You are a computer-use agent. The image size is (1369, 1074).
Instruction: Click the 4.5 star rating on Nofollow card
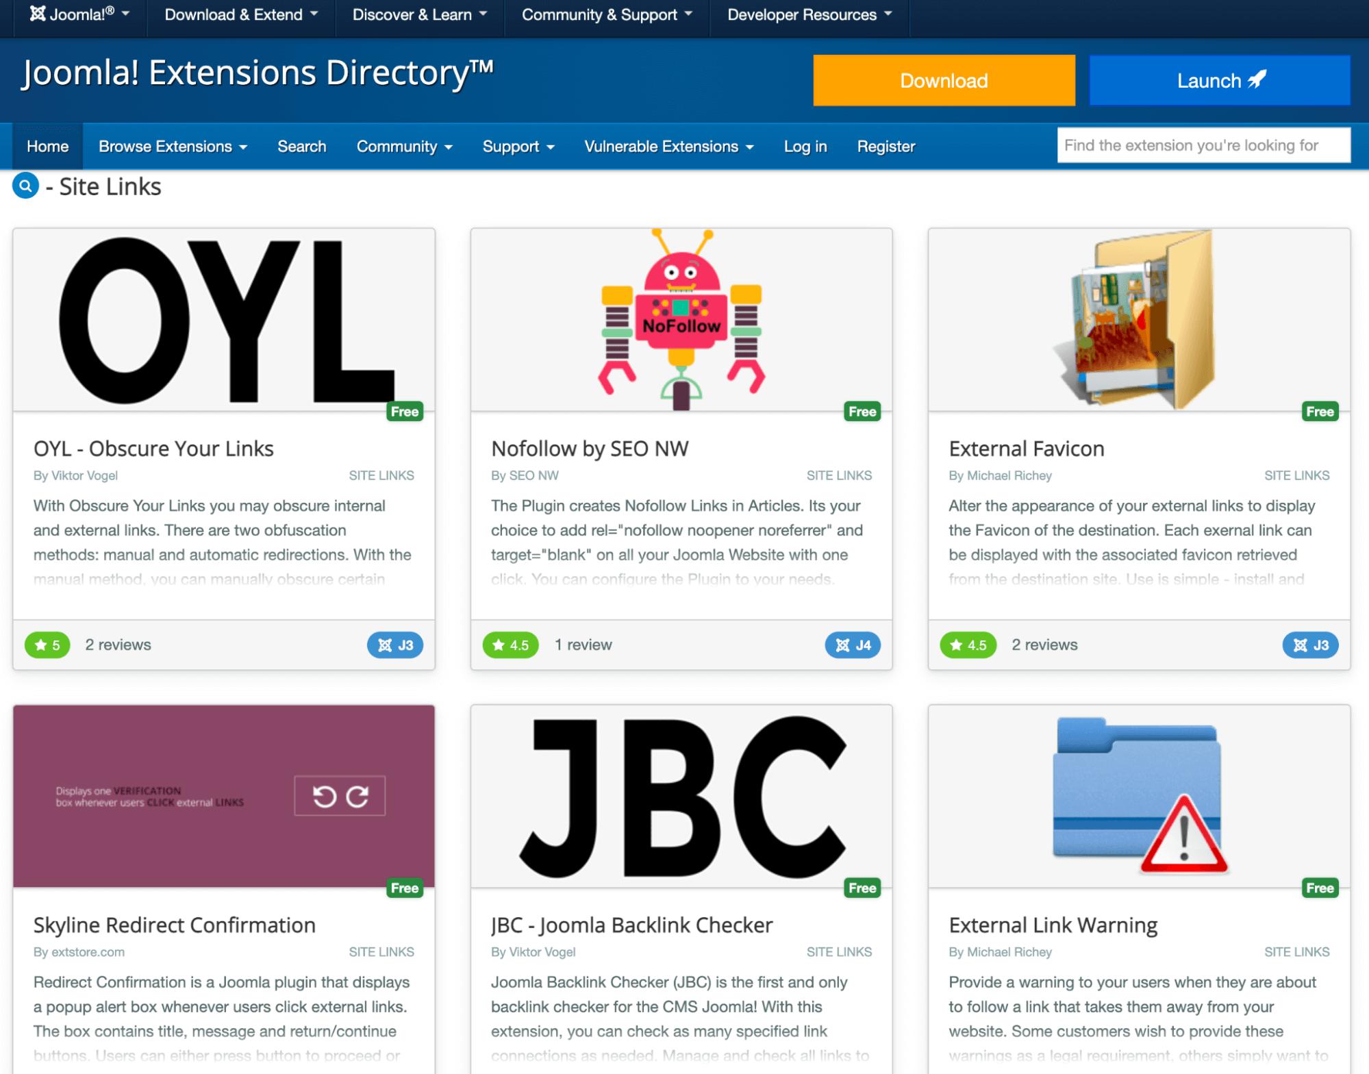(510, 645)
